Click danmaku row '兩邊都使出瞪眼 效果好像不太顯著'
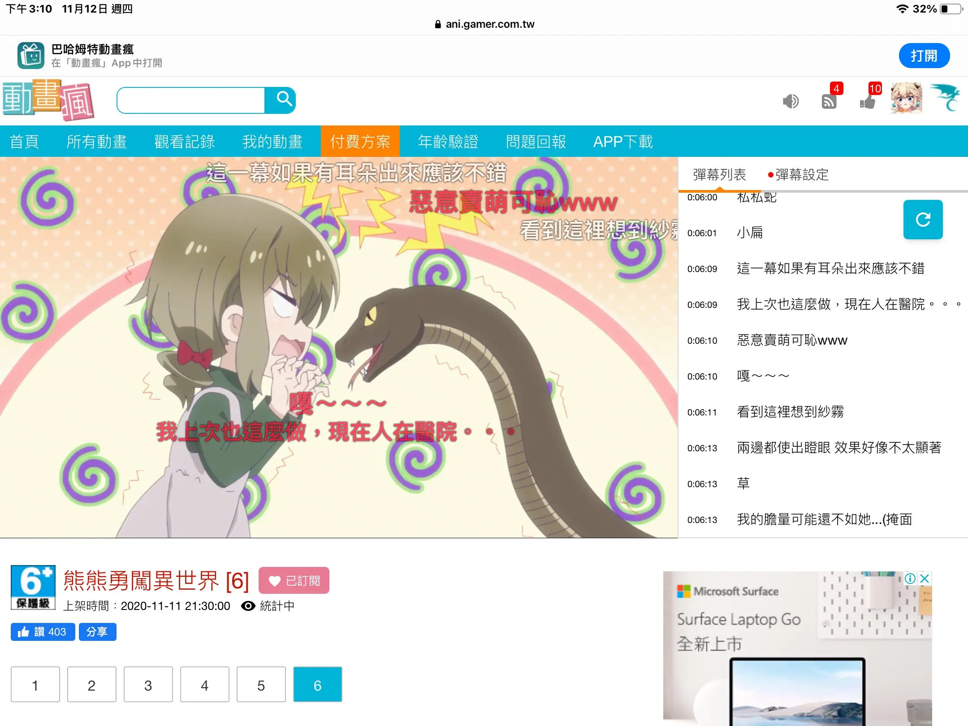The width and height of the screenshot is (968, 726). click(823, 448)
